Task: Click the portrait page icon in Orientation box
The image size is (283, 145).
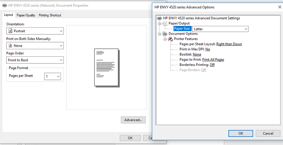Action: 10,31
